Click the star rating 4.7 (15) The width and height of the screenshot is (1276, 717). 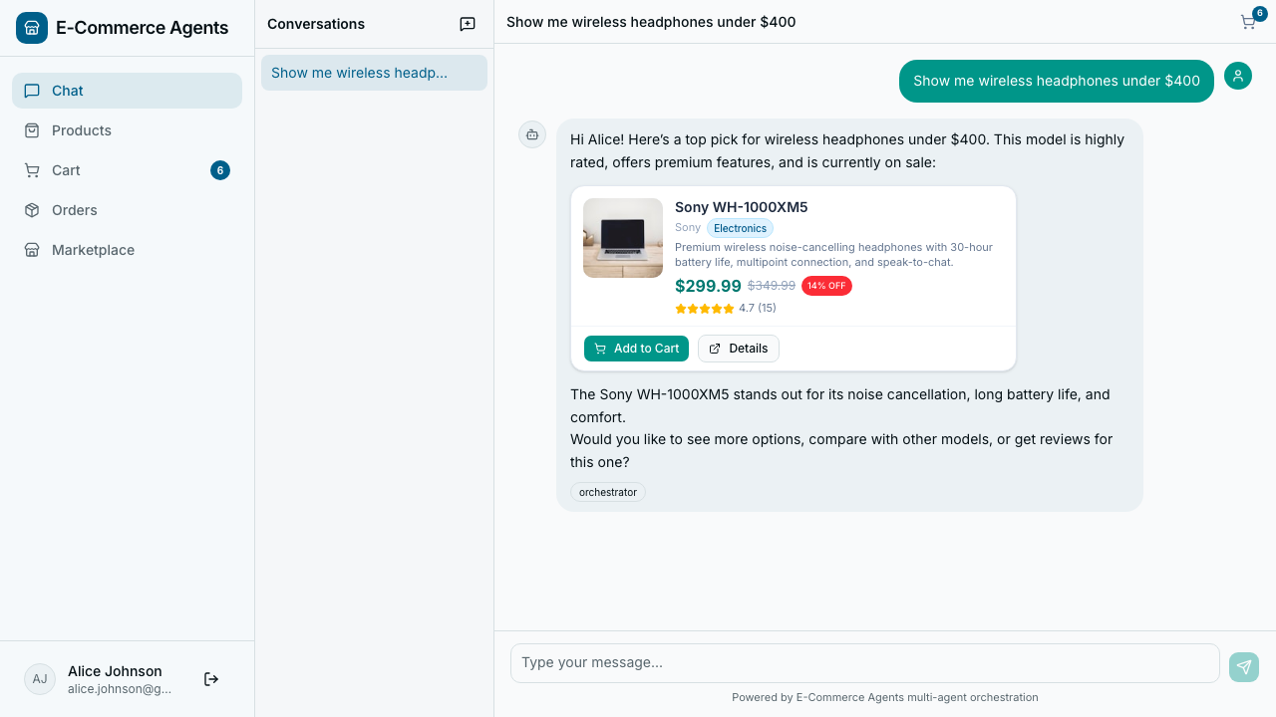(726, 309)
